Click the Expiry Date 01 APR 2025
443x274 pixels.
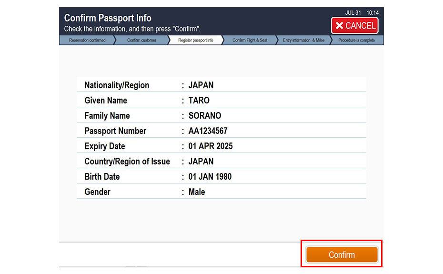click(x=211, y=146)
